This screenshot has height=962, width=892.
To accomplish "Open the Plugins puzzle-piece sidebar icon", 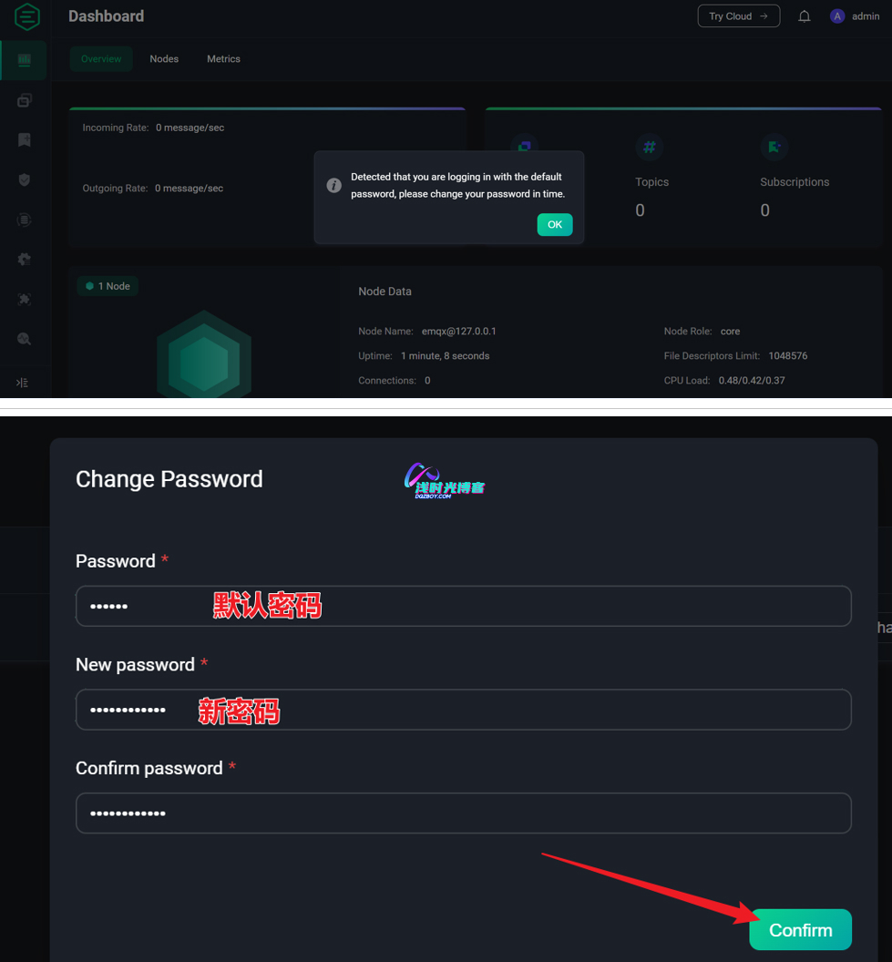I will [x=25, y=299].
